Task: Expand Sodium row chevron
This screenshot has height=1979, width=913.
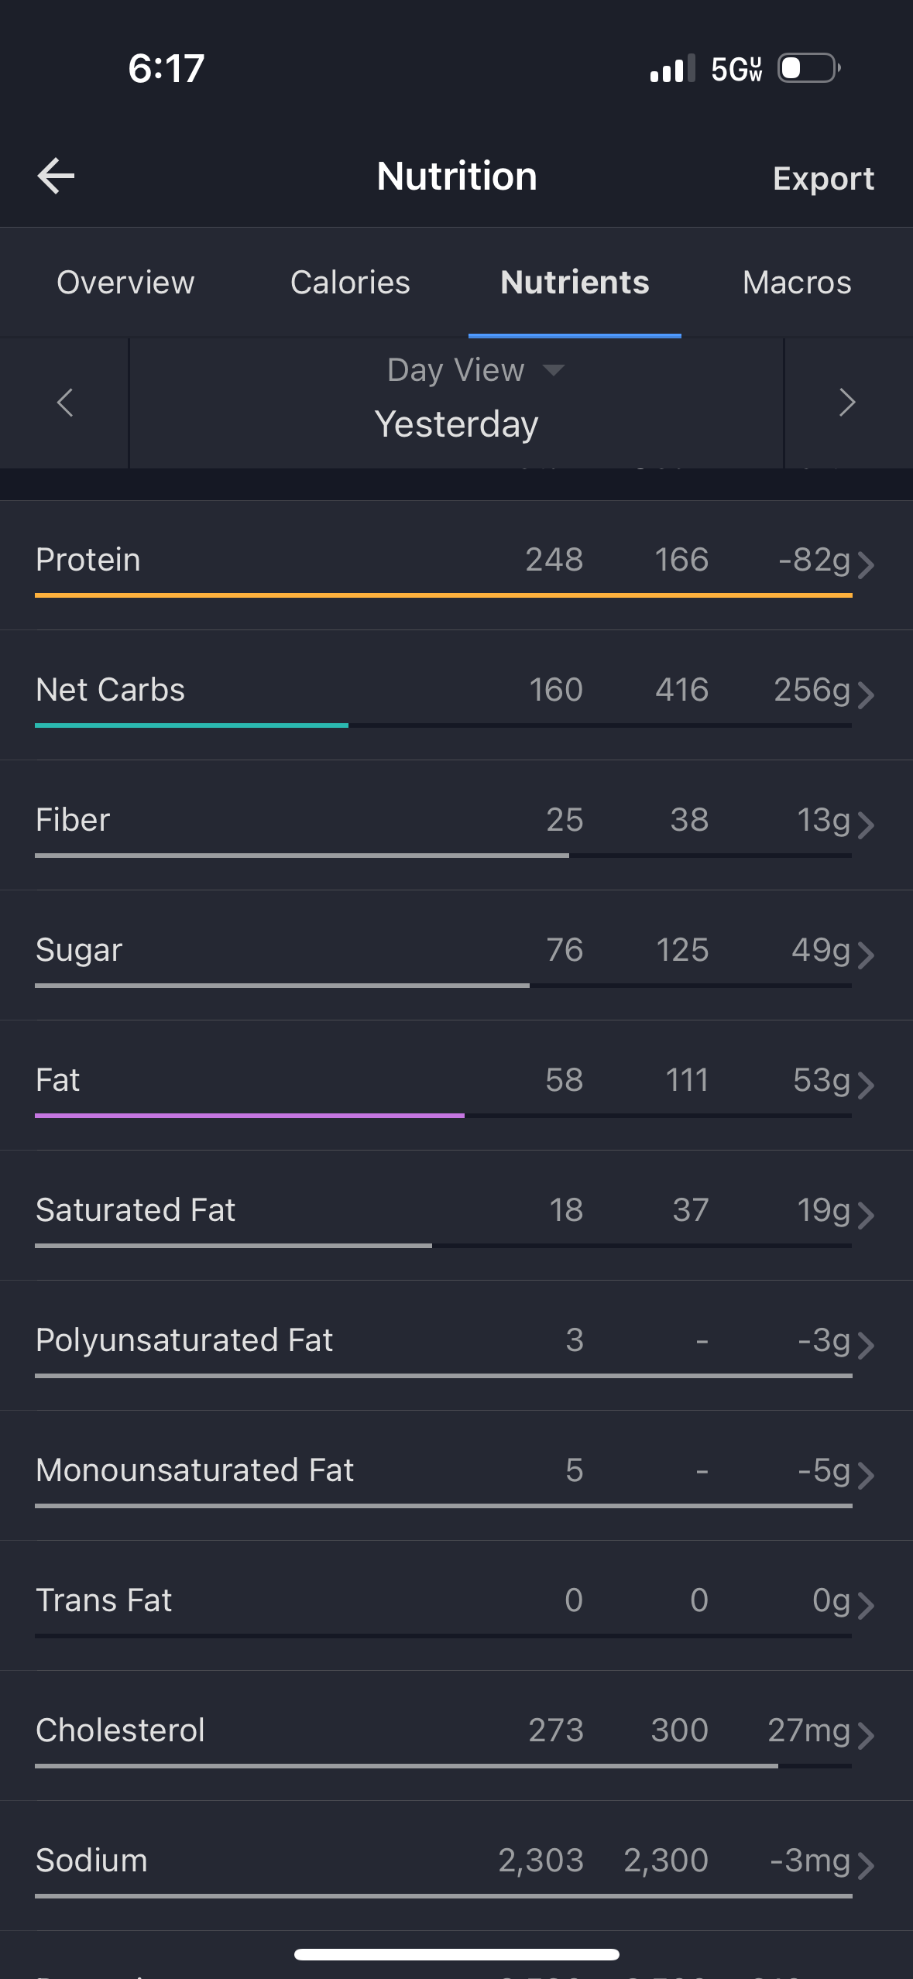Action: pos(867,1865)
